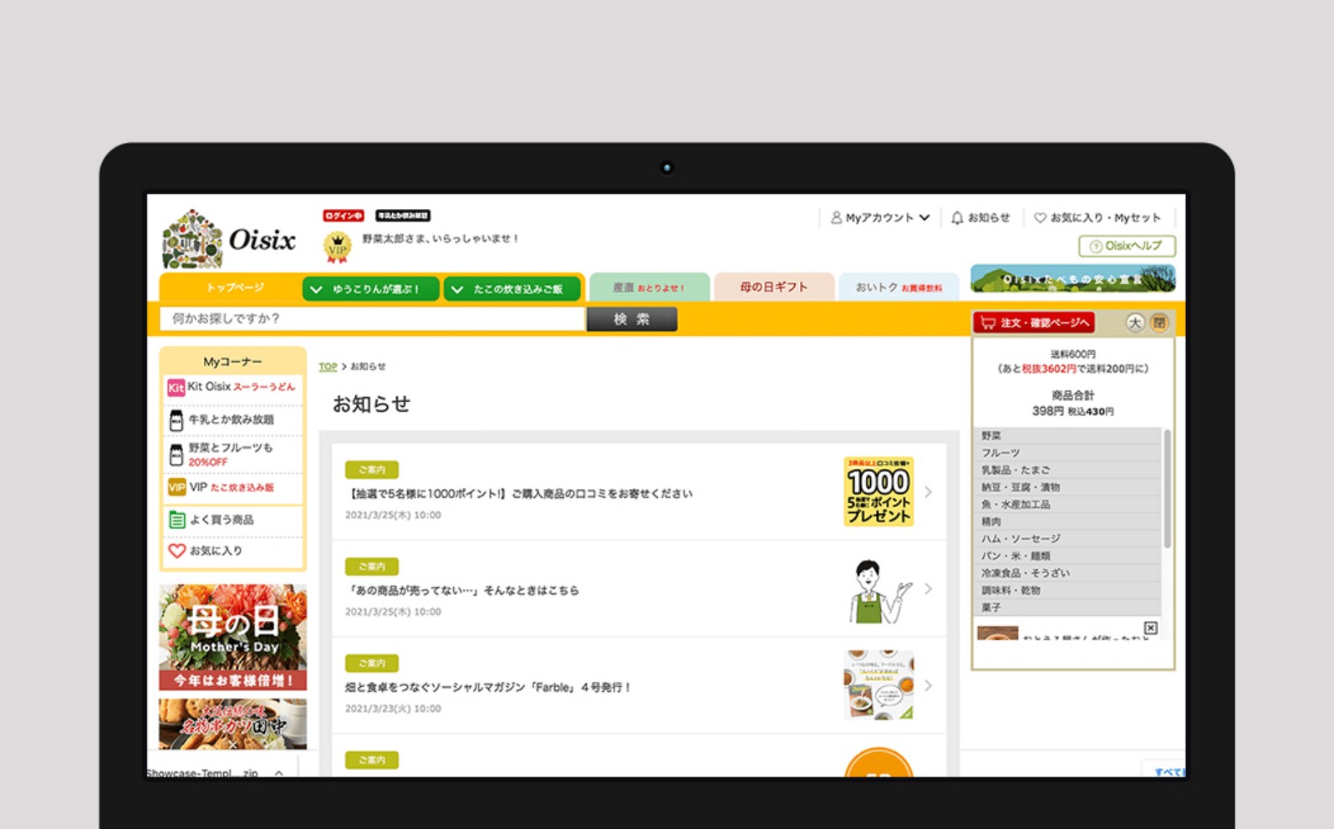Focus the 何かお探しですか？ search field
This screenshot has width=1334, height=829.
(x=372, y=318)
